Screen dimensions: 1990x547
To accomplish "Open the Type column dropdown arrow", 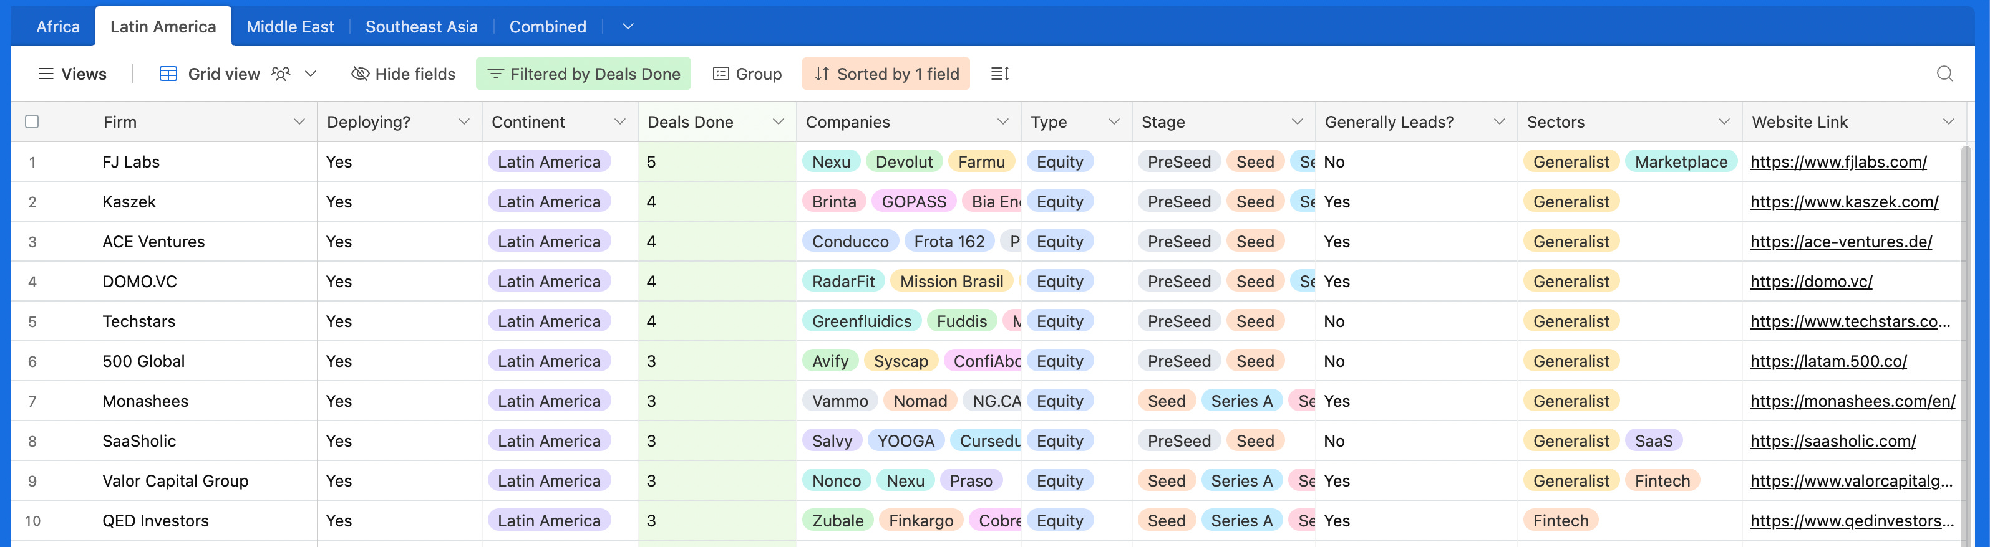I will pos(1114,122).
